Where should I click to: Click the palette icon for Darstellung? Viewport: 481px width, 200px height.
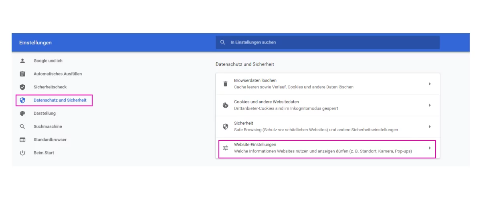click(22, 114)
